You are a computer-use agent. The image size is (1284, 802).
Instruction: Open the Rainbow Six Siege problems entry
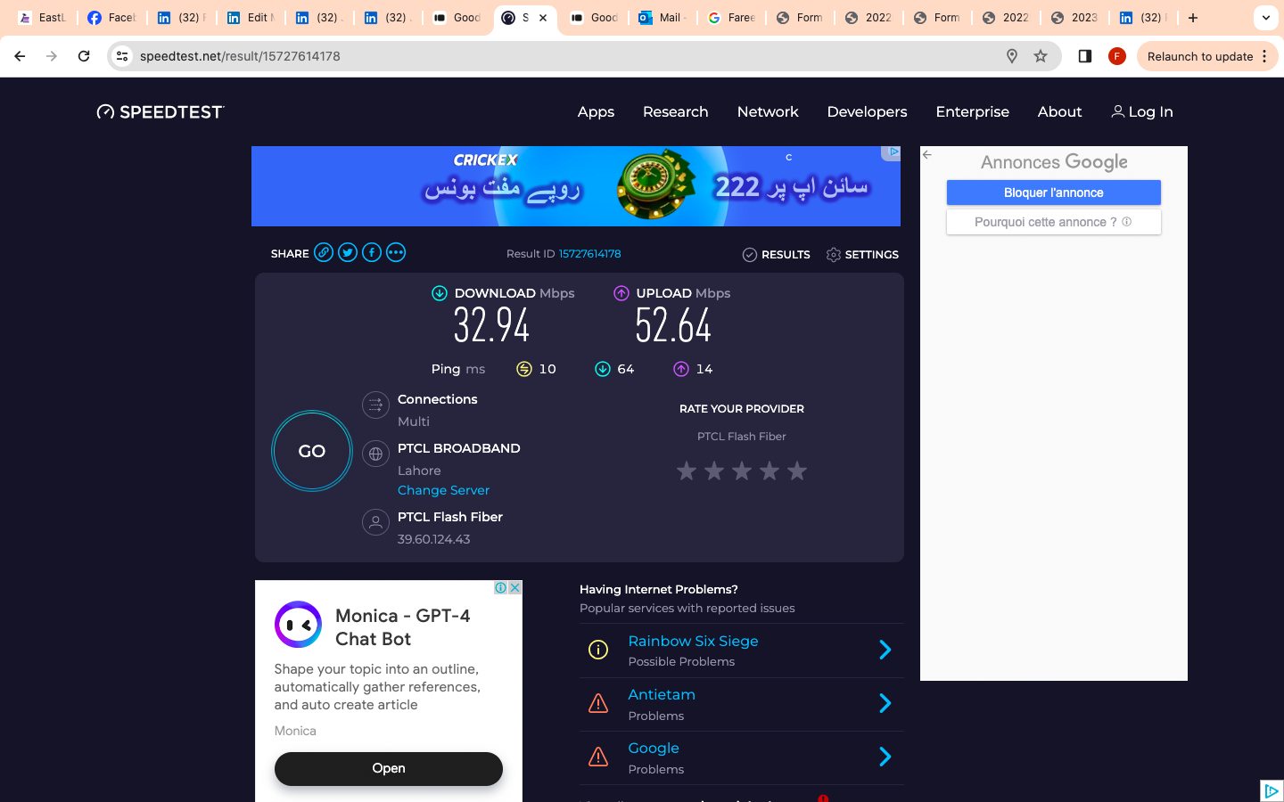[693, 641]
